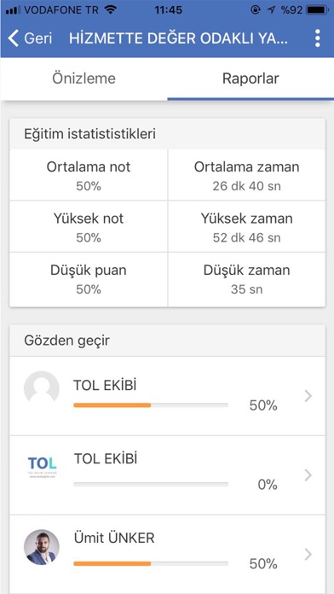Tap the Yüksek zaman statistic cell
This screenshot has height=594, width=334.
(246, 226)
